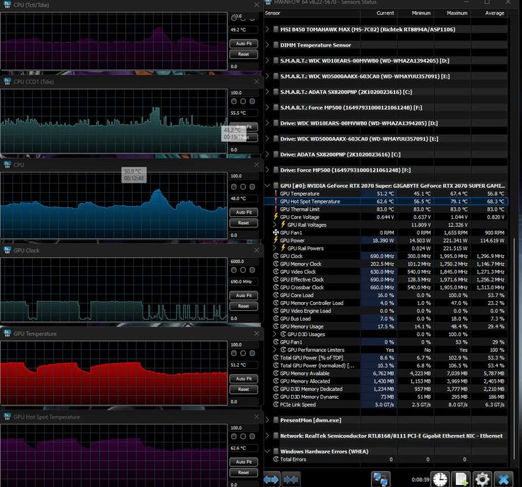This screenshot has height=487, width=522.
Task: Click the log file save icon
Action: coord(461,479)
